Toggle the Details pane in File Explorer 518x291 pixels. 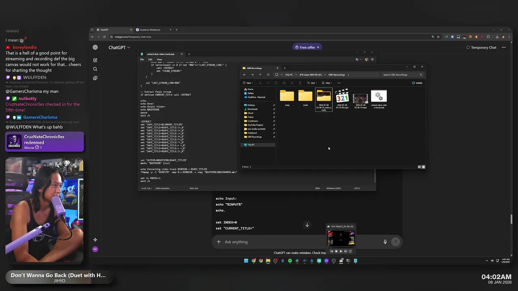click(417, 83)
